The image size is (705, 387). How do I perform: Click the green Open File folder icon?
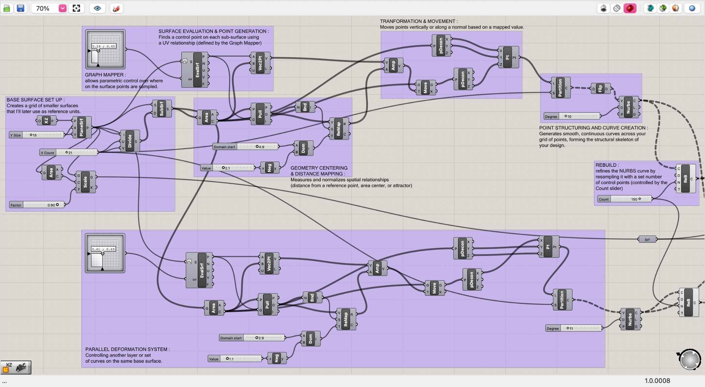tap(7, 8)
